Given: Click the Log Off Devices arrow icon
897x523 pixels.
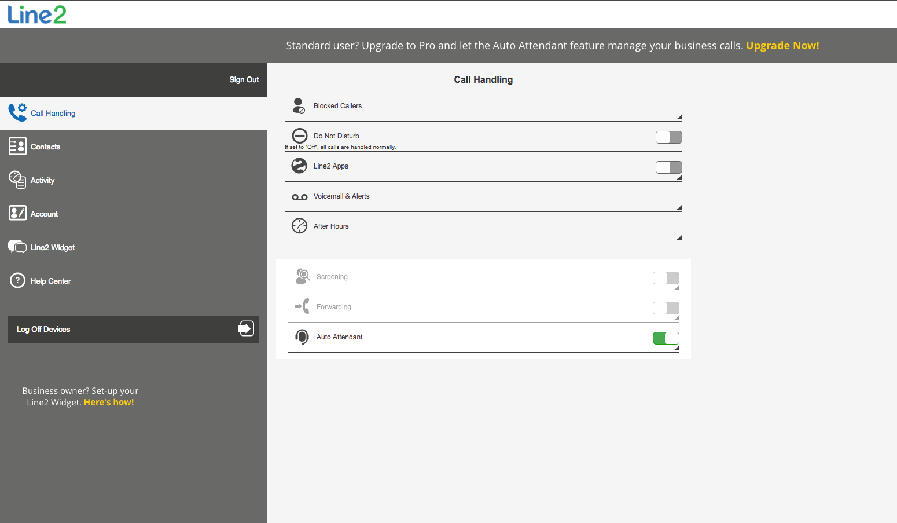Looking at the screenshot, I should [x=246, y=329].
